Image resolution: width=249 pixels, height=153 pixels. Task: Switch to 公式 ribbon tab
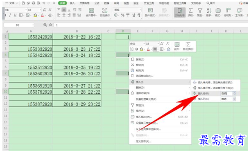coord(97,3)
